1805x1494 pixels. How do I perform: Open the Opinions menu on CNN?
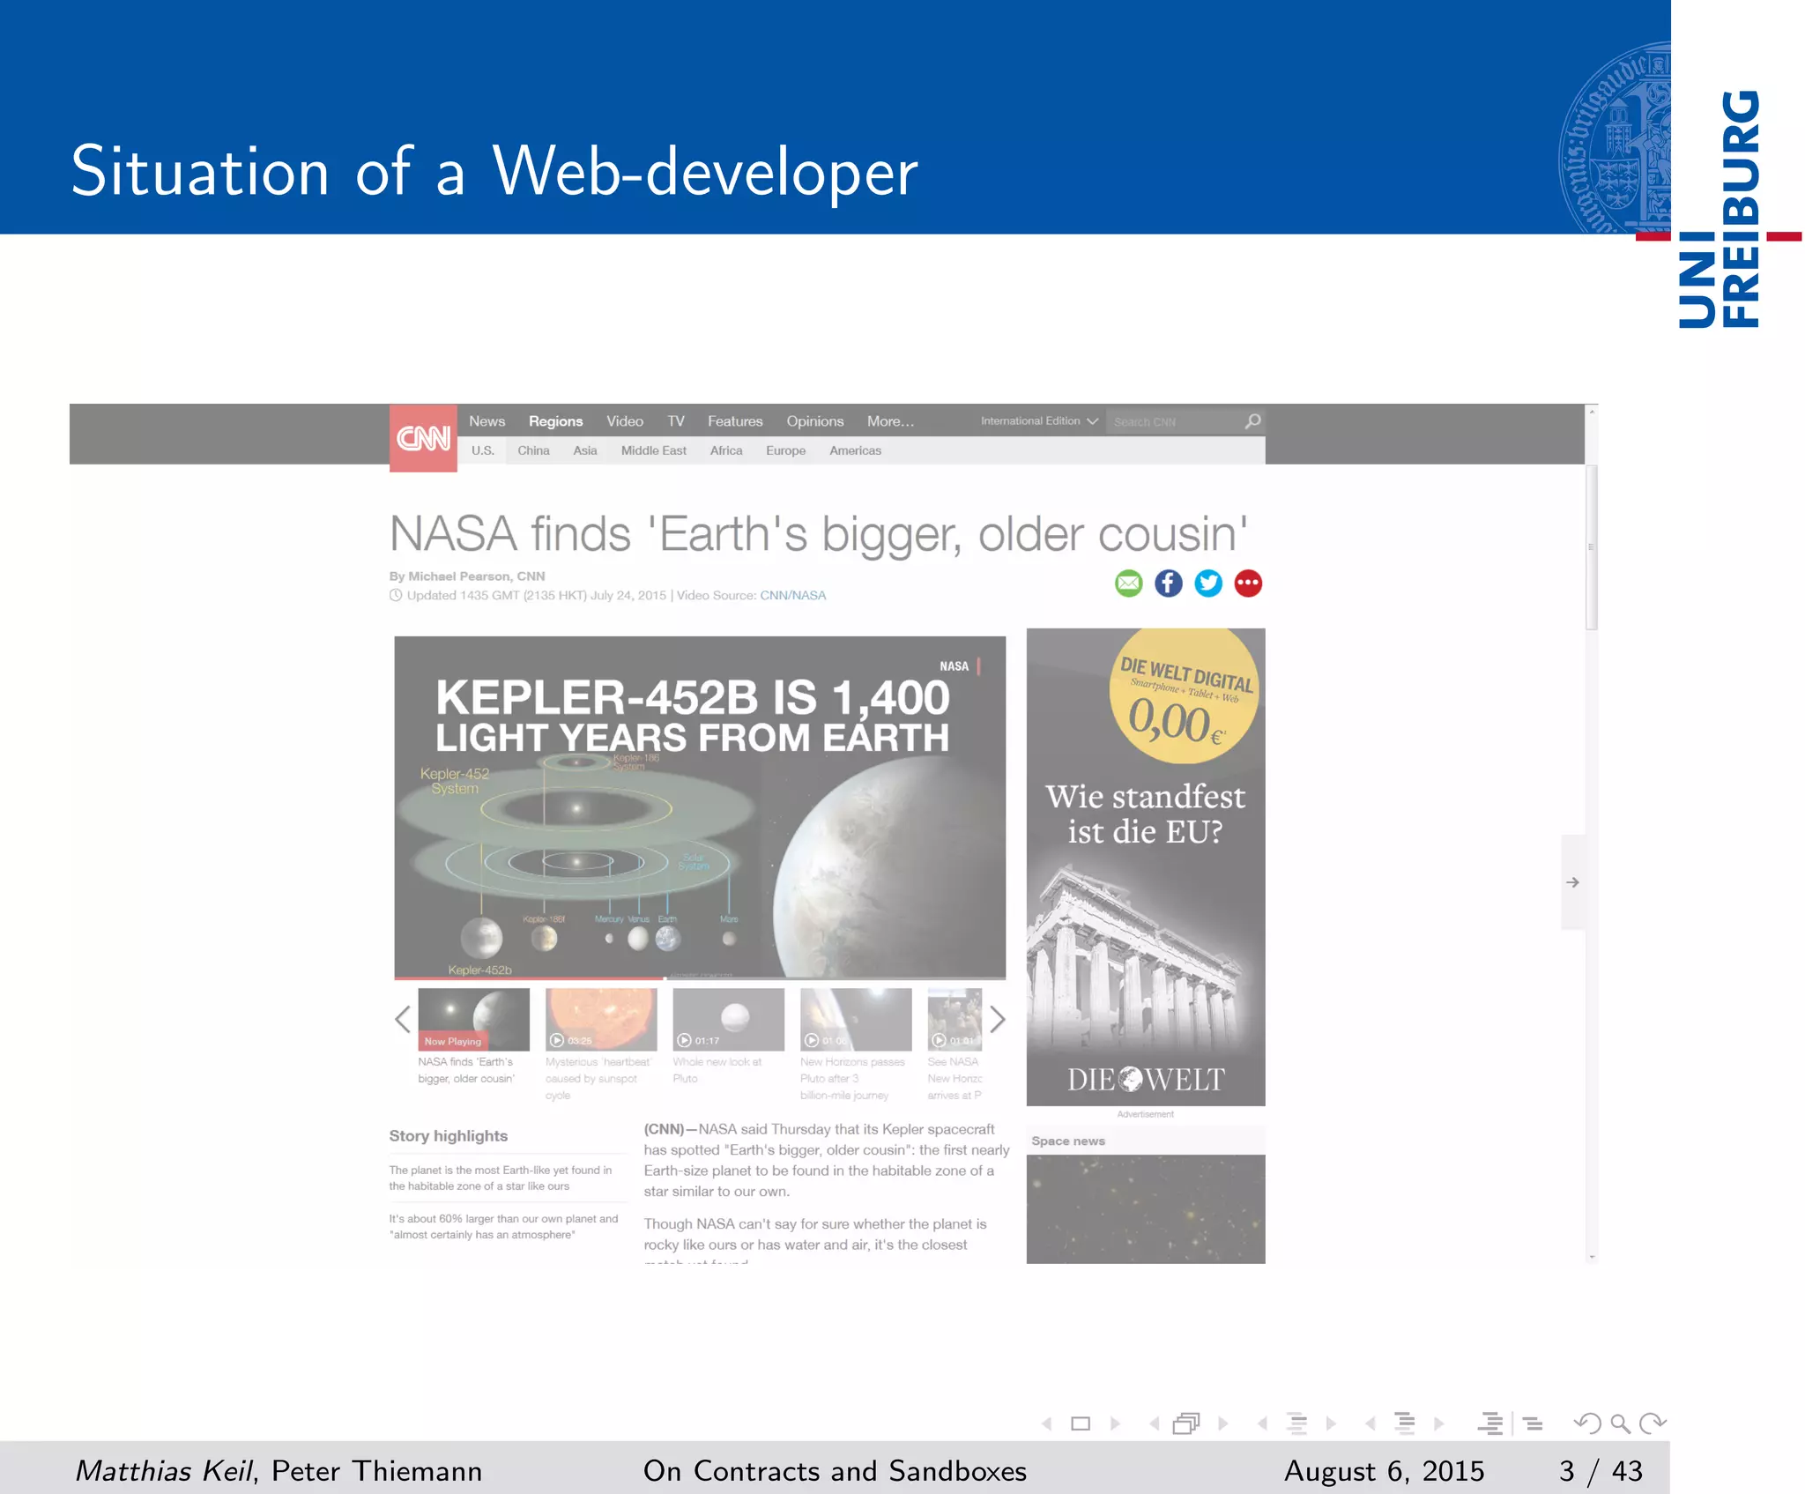tap(815, 421)
